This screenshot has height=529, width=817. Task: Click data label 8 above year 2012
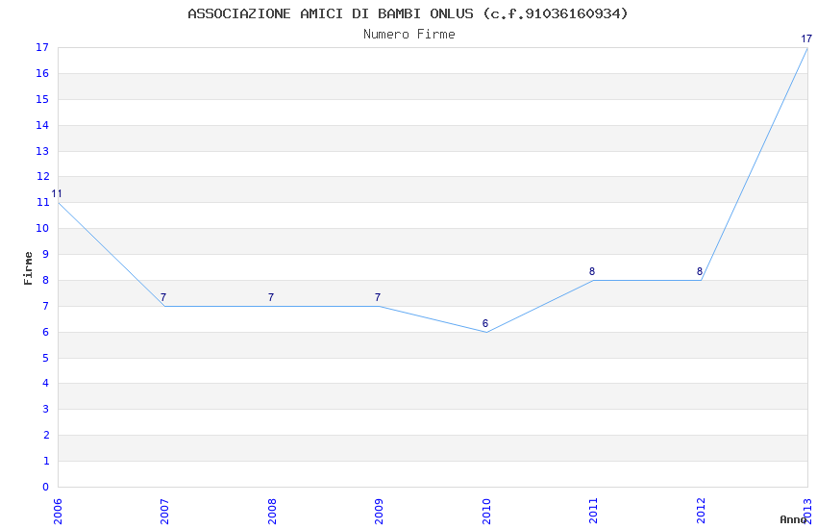pyautogui.click(x=700, y=271)
